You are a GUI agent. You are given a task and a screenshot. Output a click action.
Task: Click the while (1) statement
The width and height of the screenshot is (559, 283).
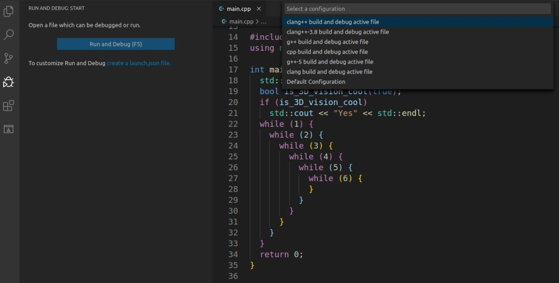tap(286, 124)
